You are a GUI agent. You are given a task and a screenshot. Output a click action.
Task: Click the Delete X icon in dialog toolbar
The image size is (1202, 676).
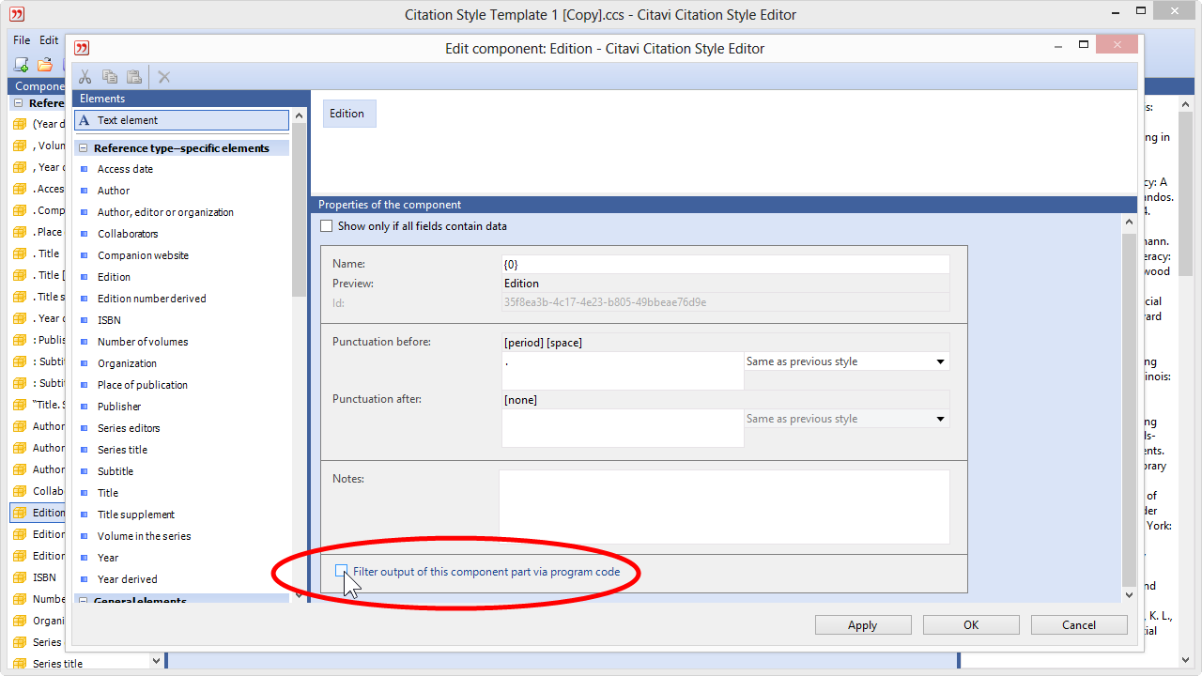(x=164, y=77)
